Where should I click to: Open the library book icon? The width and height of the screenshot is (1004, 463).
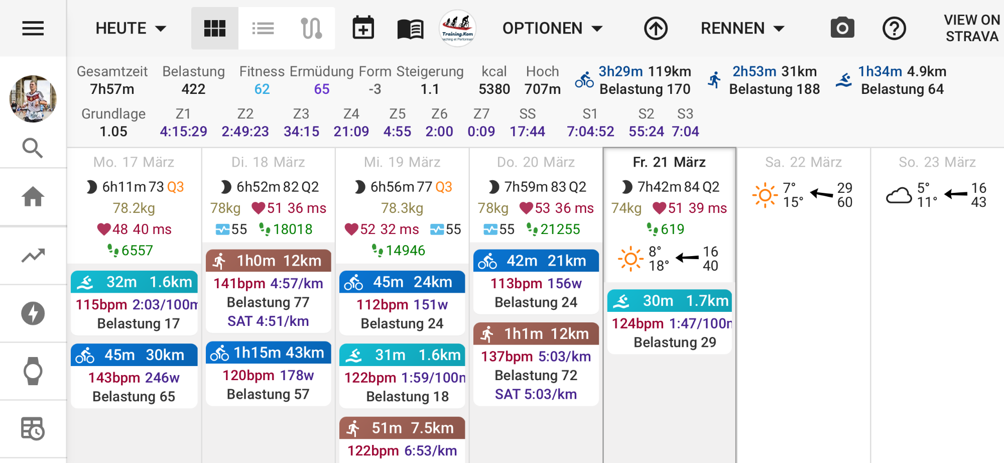(x=410, y=29)
